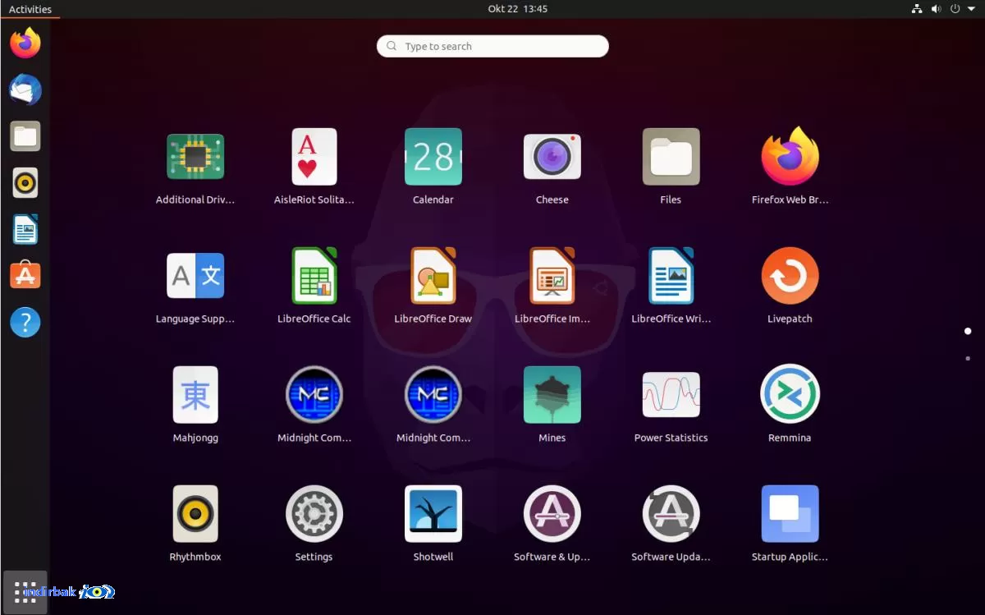Click the Activities button
This screenshot has height=615, width=985.
coord(30,9)
